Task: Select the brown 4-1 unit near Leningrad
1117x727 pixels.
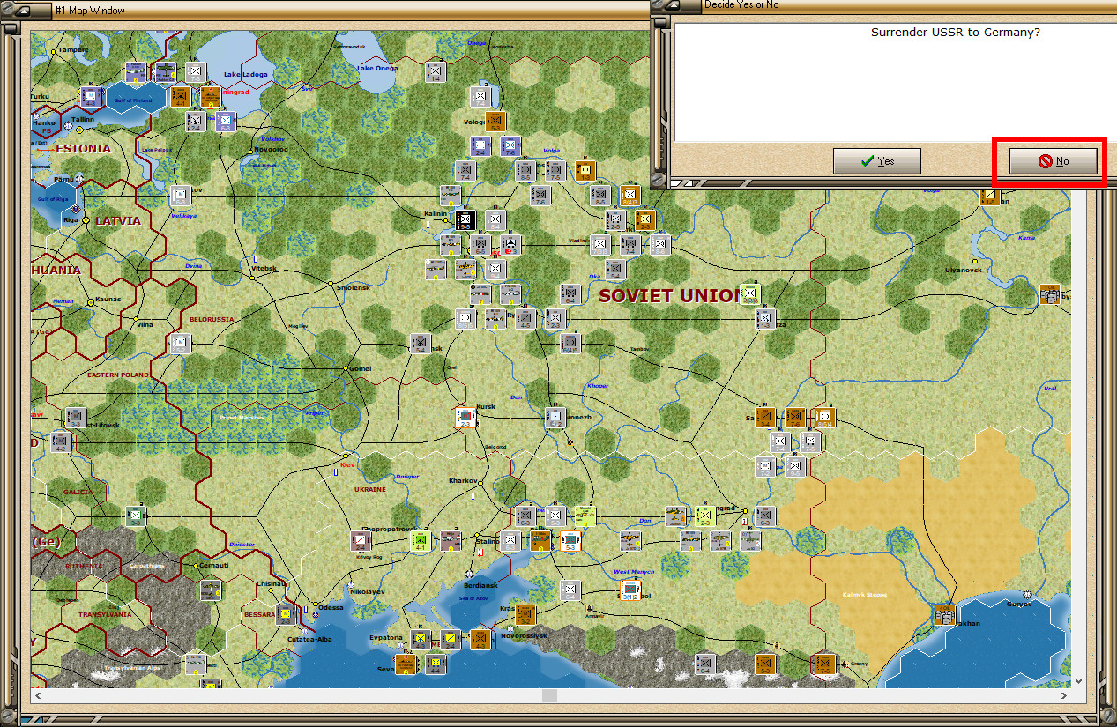Action: (x=180, y=96)
